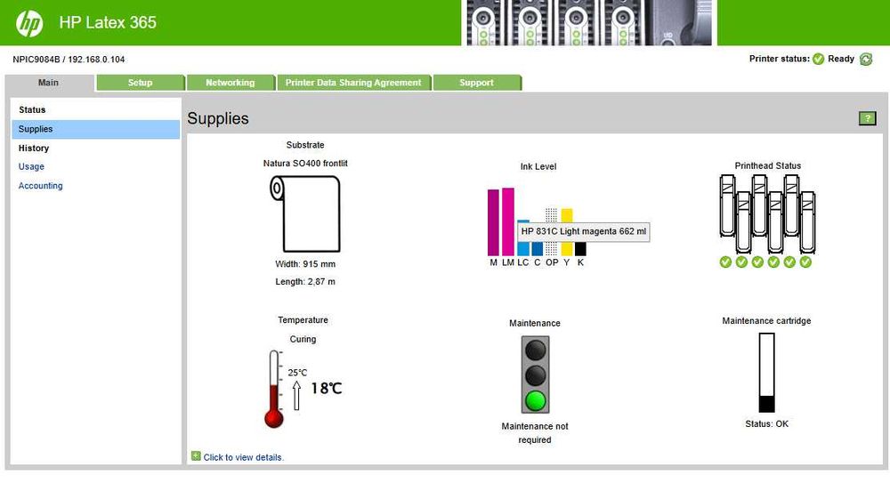The image size is (890, 483).
Task: Click the 'Maintenance not required' text
Action: 535,433
